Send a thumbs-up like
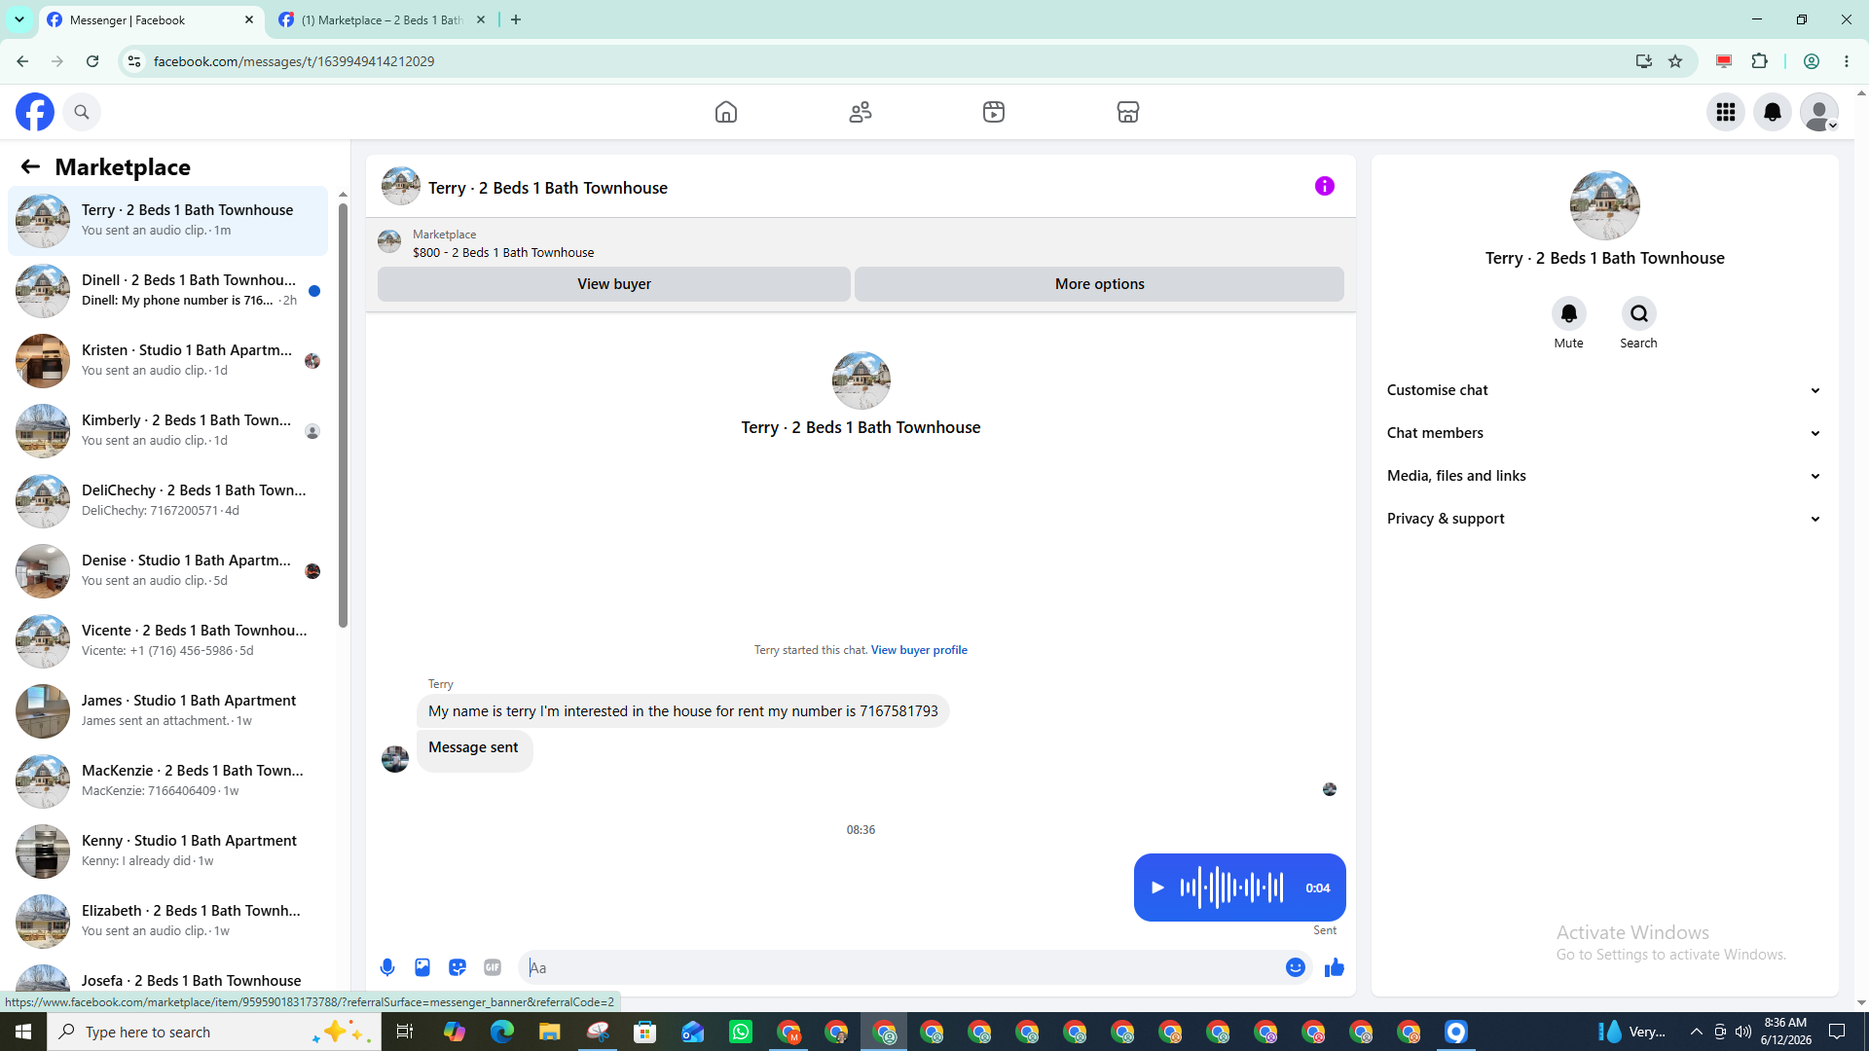The height and width of the screenshot is (1051, 1869). pos(1335,967)
